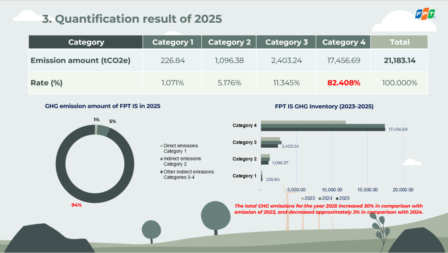Select the red note about total GHG emissions
The image size is (448, 253).
coord(329,209)
